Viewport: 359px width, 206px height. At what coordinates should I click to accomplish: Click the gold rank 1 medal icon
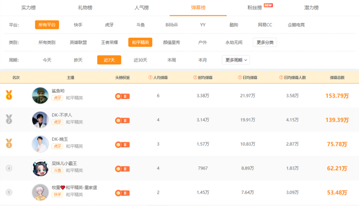pos(9,95)
